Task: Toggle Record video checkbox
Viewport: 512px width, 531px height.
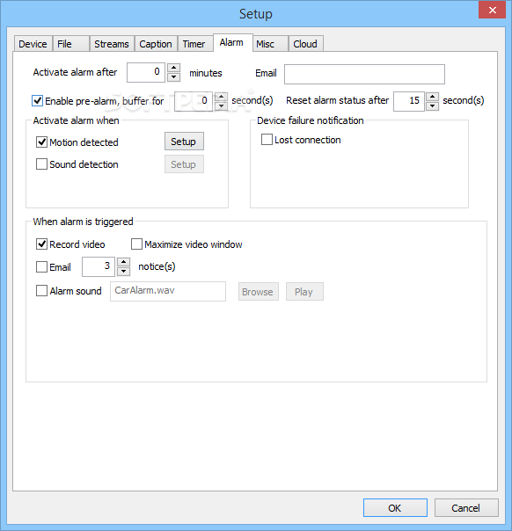Action: (41, 244)
